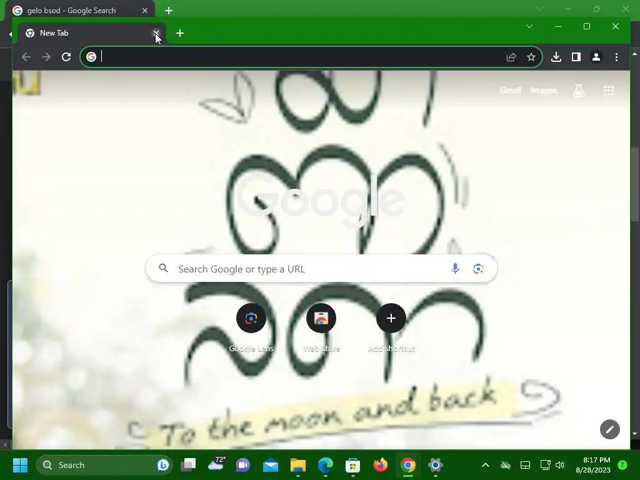Bookmark this tab with the star icon
The width and height of the screenshot is (640, 480).
(531, 57)
